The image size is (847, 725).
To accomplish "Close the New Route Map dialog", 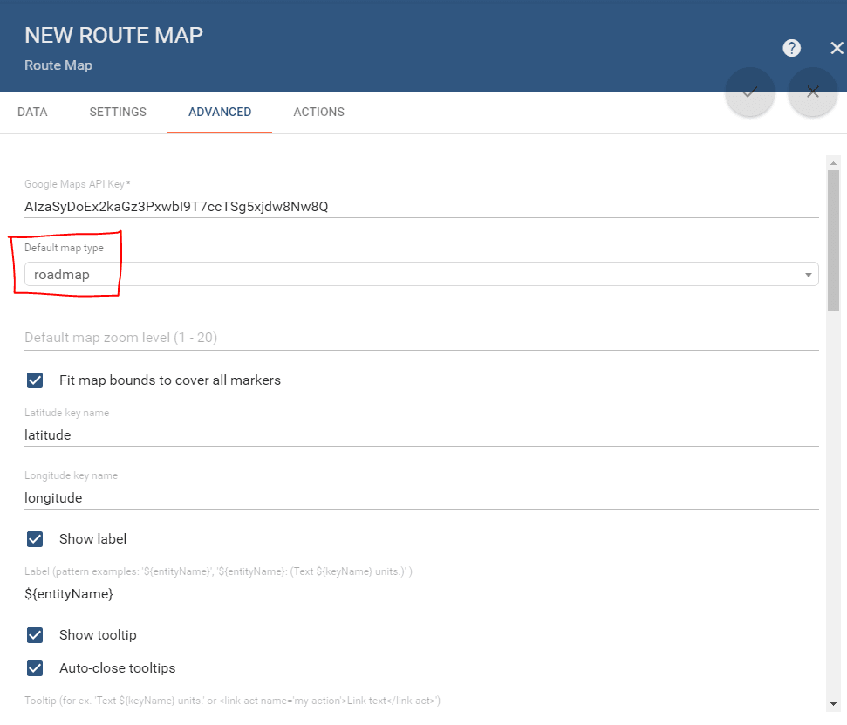I will pos(837,48).
